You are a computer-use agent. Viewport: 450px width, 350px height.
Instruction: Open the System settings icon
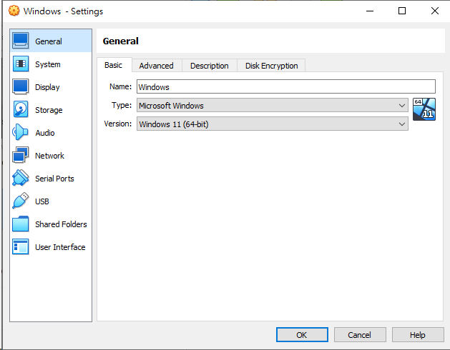pyautogui.click(x=21, y=64)
